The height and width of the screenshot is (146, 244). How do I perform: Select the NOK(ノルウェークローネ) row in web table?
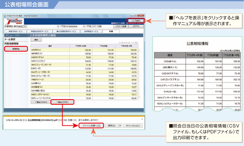(x=84, y=76)
